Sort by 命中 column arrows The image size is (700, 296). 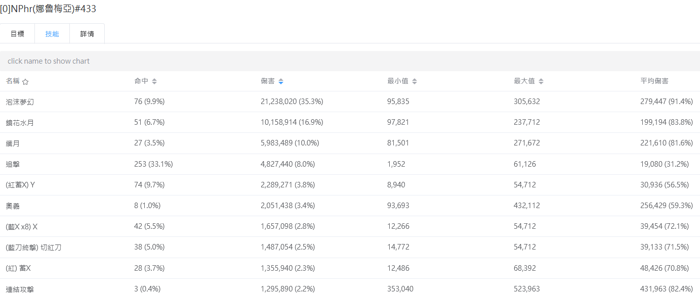point(154,81)
